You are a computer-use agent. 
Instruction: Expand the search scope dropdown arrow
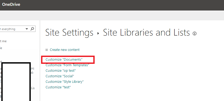click(27, 29)
